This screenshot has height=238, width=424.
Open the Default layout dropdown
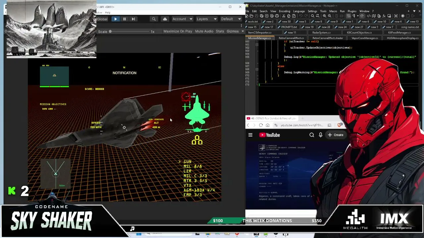(x=231, y=19)
